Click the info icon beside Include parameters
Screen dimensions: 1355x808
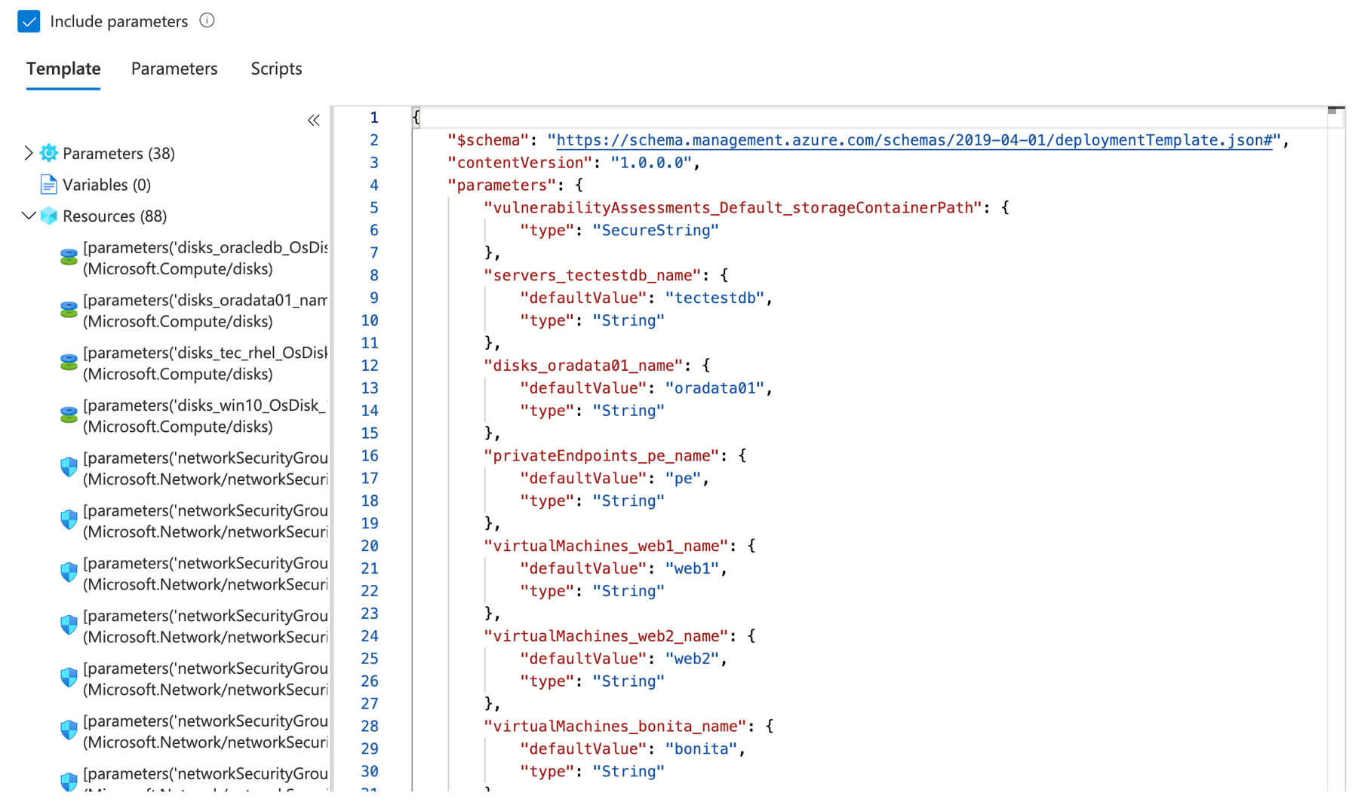pyautogui.click(x=207, y=20)
